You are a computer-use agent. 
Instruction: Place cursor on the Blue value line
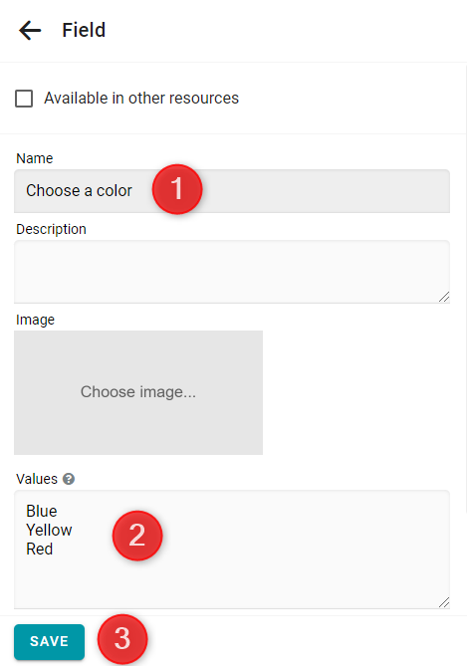pyautogui.click(x=42, y=511)
